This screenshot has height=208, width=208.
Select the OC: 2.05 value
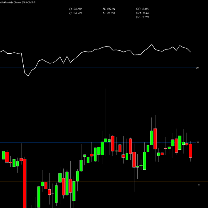pos(142,9)
